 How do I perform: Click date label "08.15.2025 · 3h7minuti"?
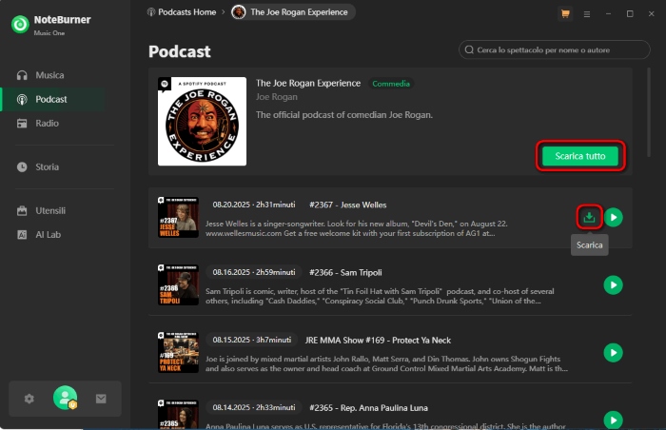pos(252,340)
